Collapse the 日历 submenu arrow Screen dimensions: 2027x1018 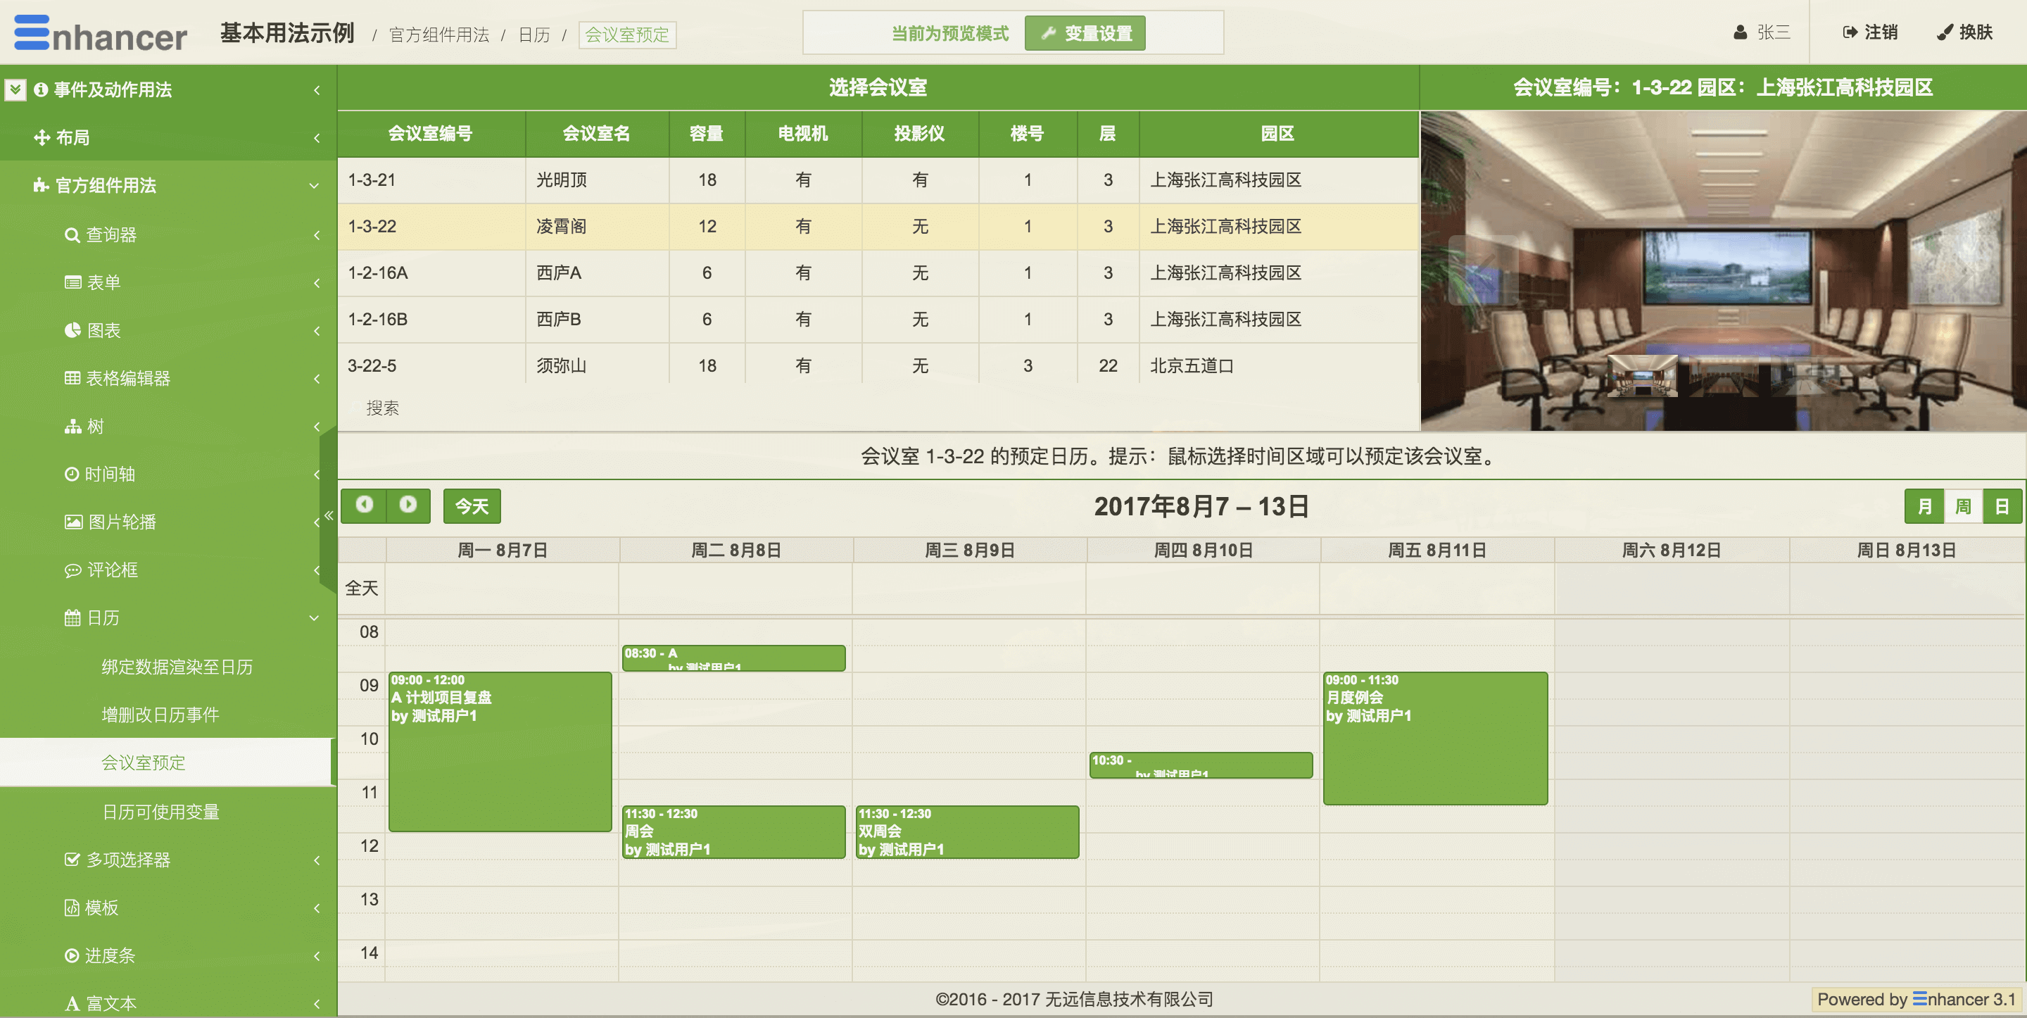pos(314,618)
